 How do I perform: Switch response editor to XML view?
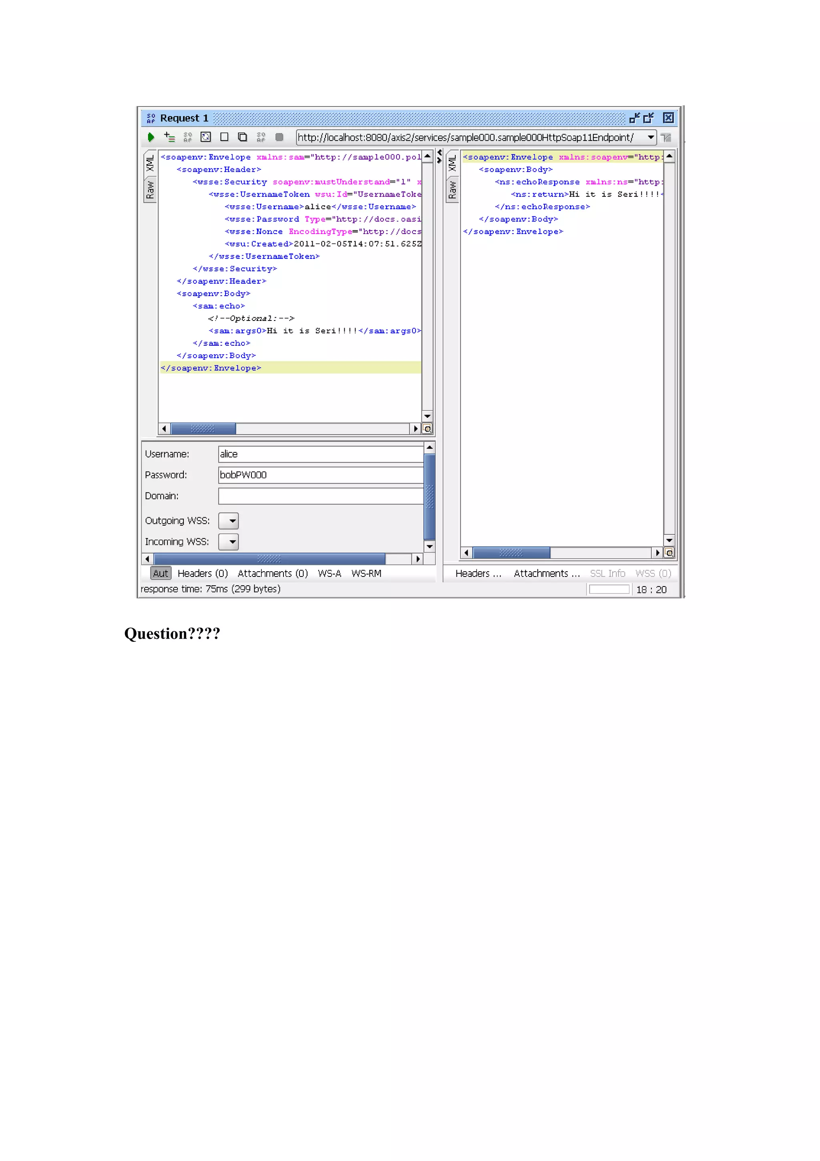pos(452,163)
